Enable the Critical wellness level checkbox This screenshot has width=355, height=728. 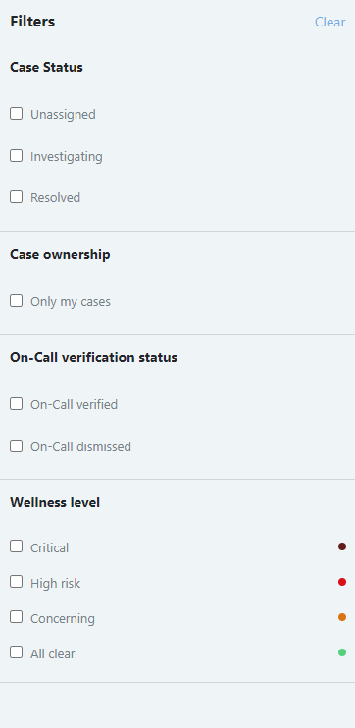17,546
